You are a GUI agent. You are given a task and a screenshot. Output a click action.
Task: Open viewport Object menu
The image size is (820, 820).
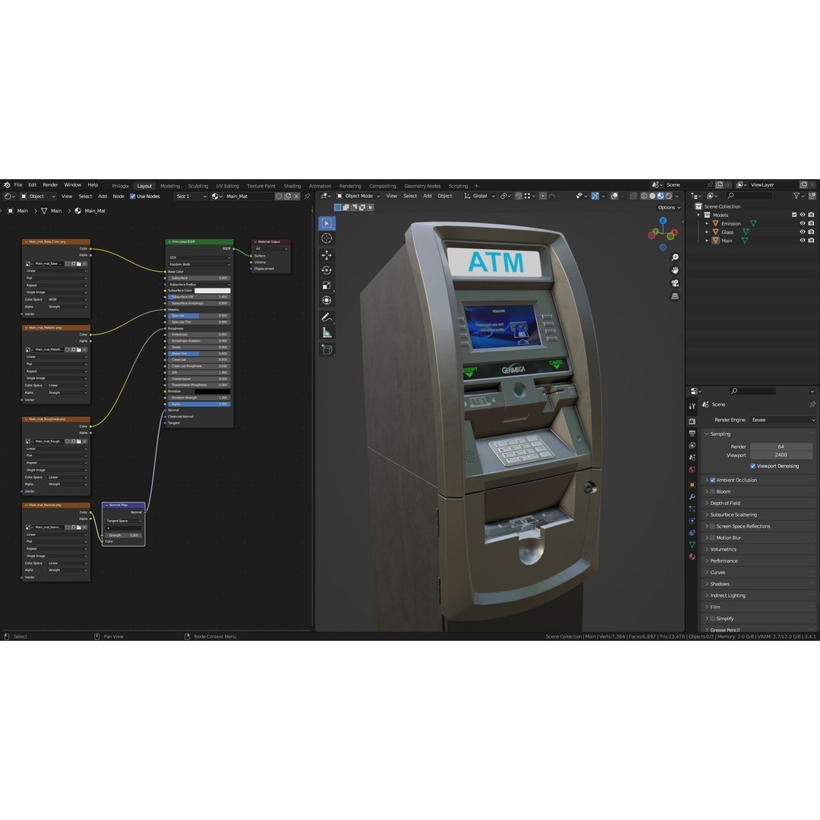coord(444,196)
